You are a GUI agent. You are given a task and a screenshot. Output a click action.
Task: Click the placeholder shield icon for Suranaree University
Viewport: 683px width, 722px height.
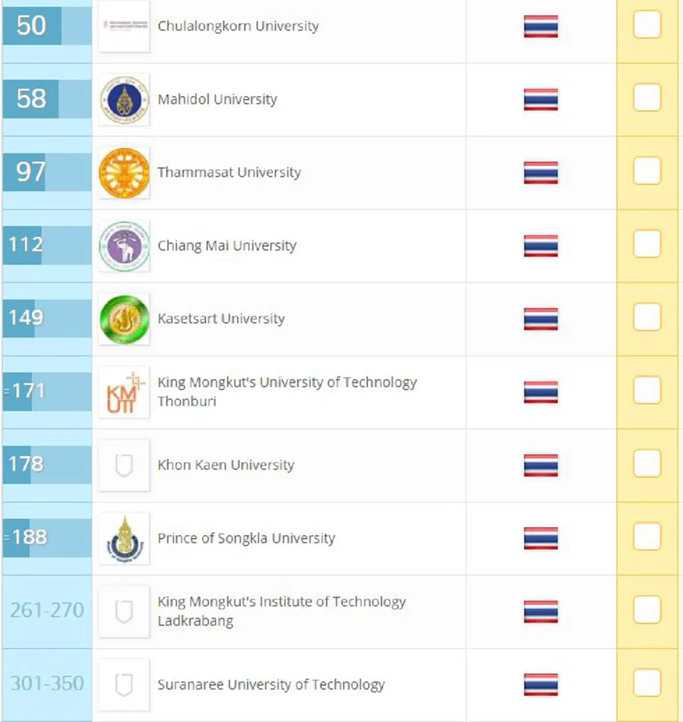(x=124, y=684)
